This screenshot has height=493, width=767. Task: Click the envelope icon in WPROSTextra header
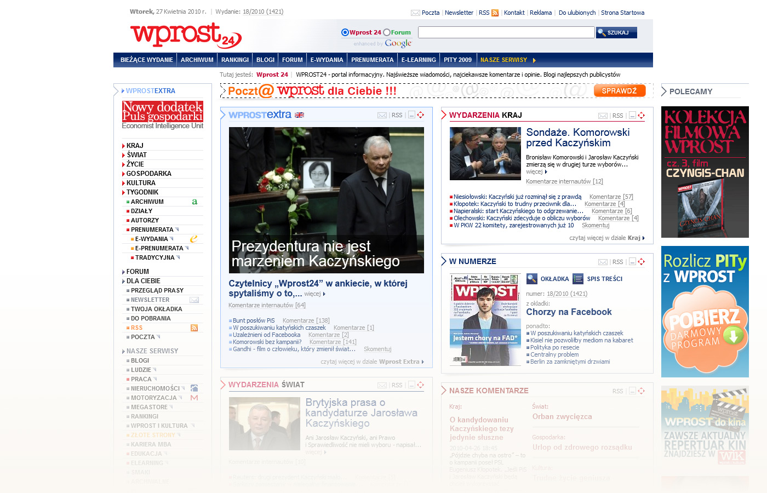pos(382,115)
